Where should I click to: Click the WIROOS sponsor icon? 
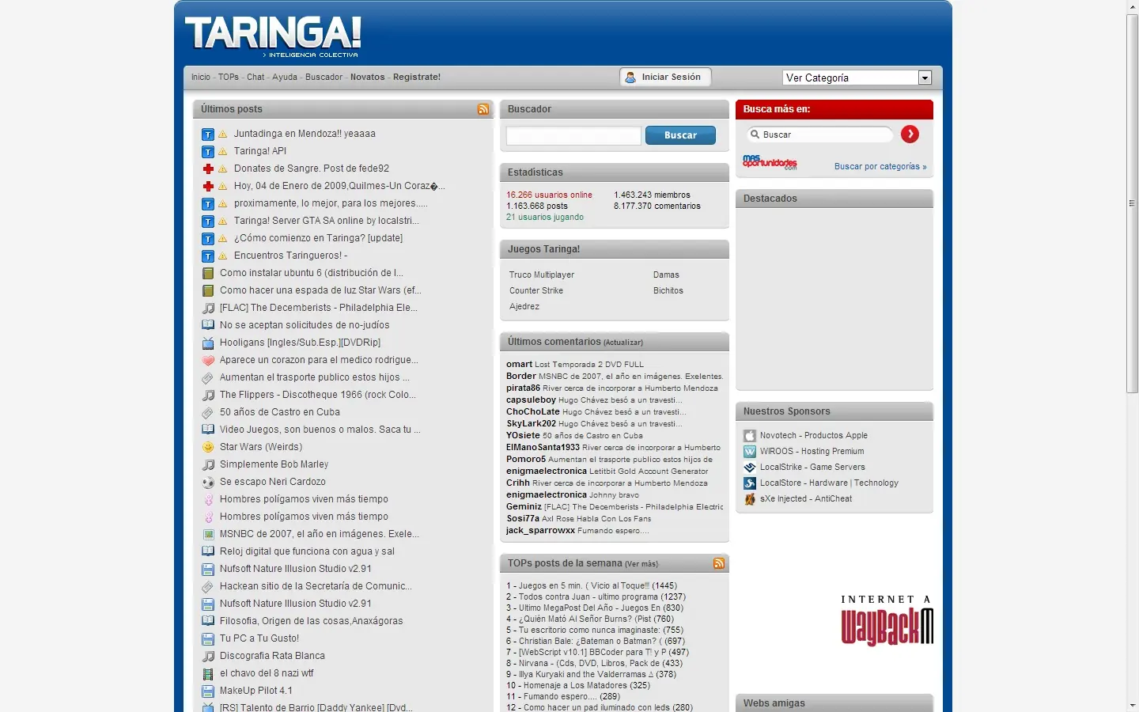pos(750,452)
